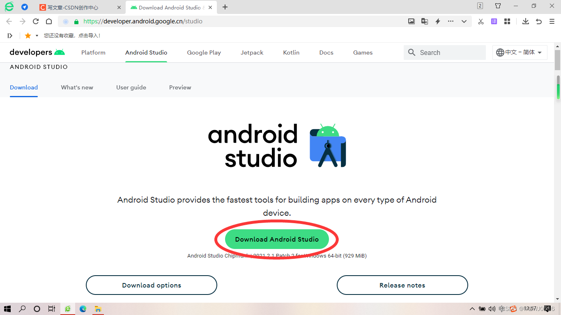Select the Download sub-tab
This screenshot has width=561, height=315.
click(24, 87)
